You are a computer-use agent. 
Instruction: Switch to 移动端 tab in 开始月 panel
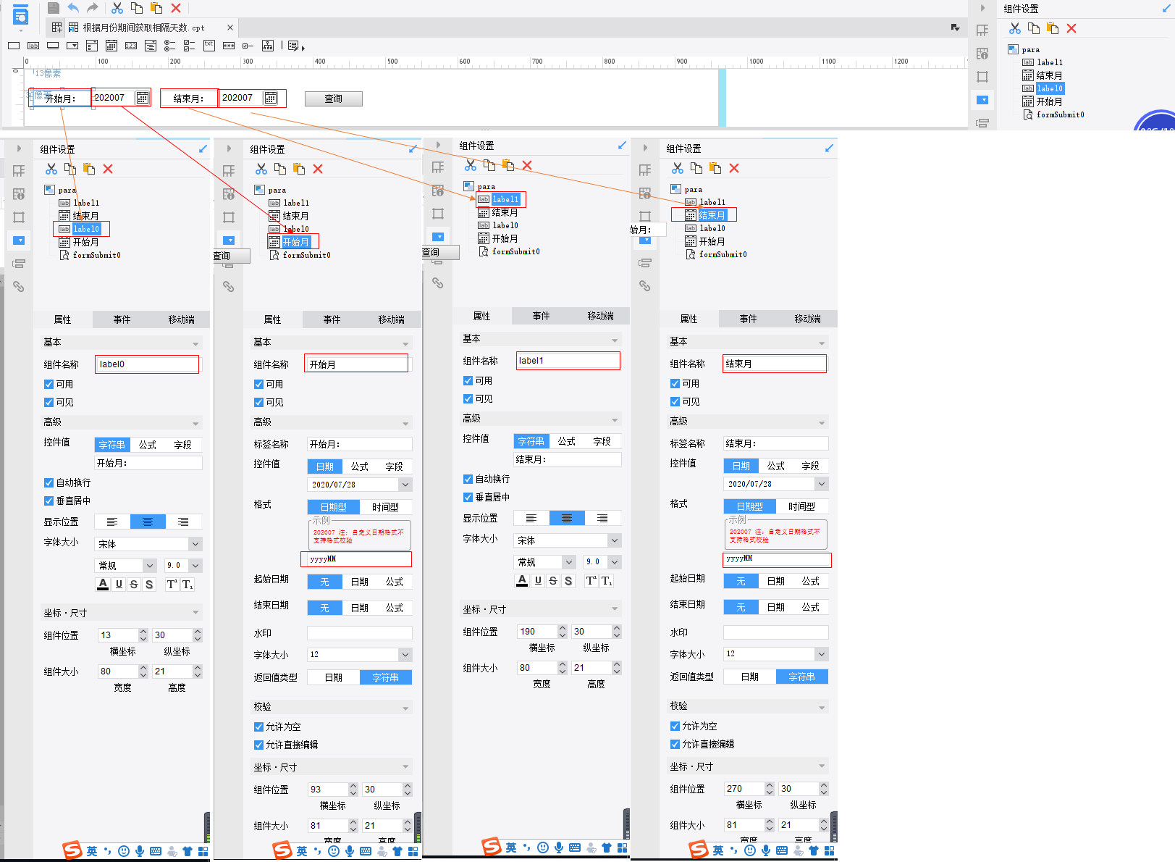(x=392, y=319)
